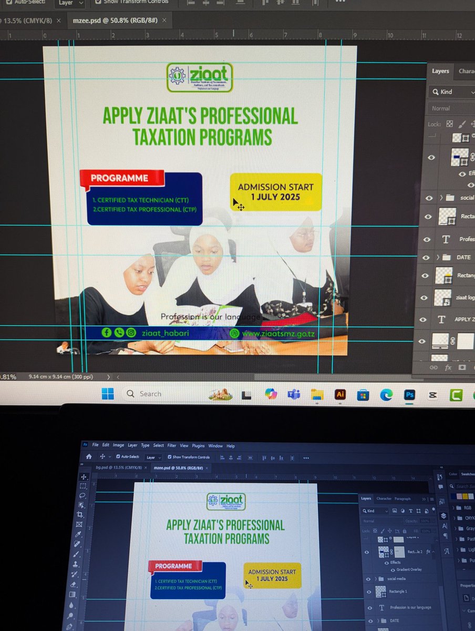
Task: Select the Move tool in laptop toolbox
Action: pos(84,476)
